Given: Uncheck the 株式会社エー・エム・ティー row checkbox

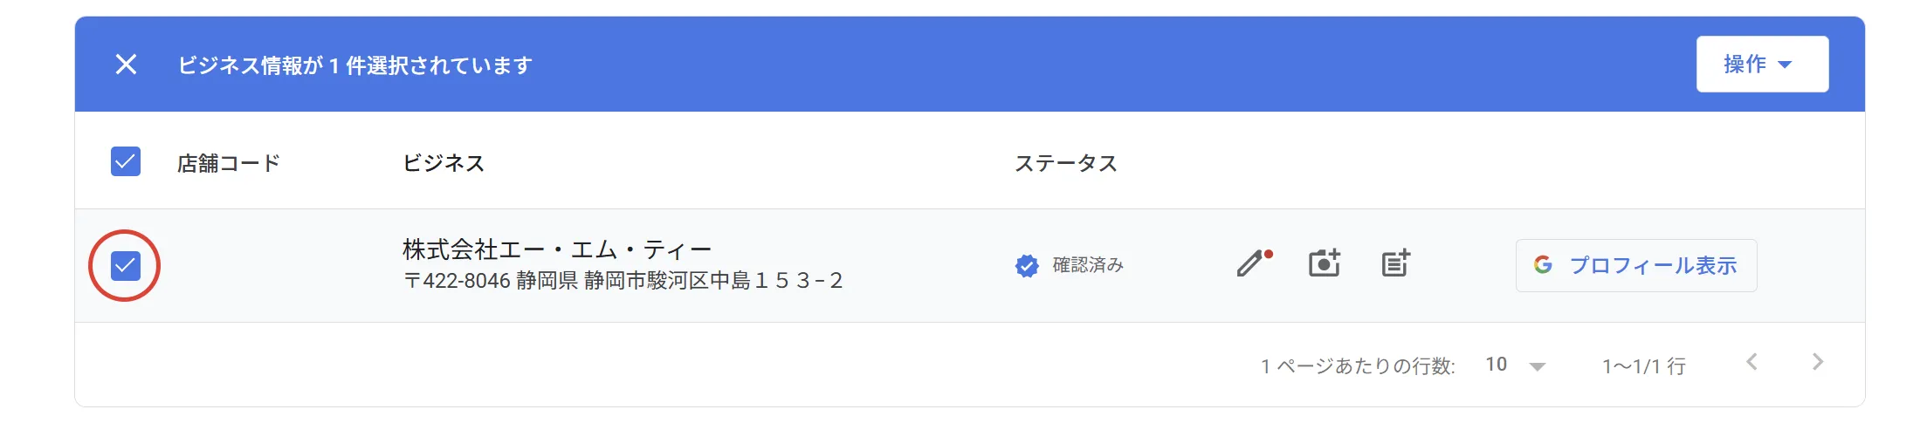Looking at the screenshot, I should tap(126, 265).
